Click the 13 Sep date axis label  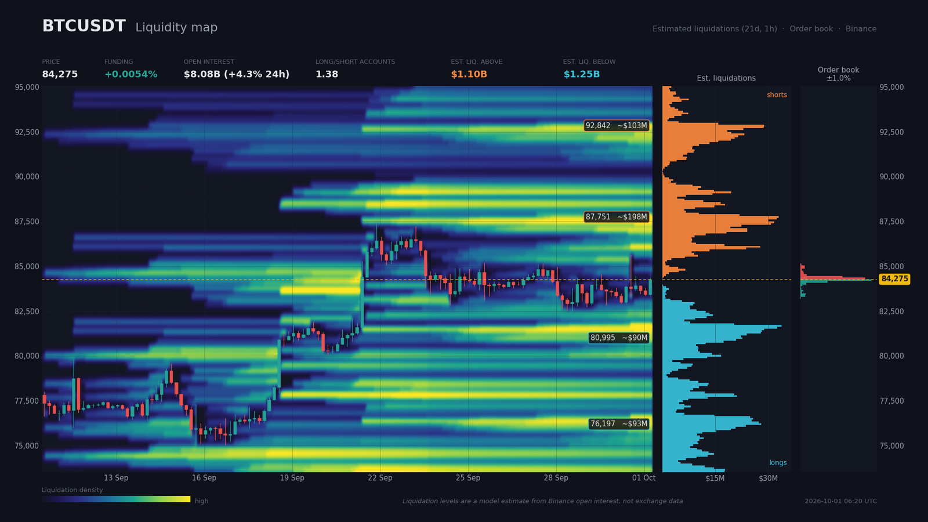[116, 478]
